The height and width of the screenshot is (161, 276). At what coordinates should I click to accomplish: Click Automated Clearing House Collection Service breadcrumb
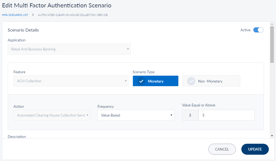tap(73, 15)
